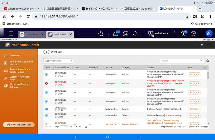This screenshot has width=215, height=140.
Task: Open All bookmarks
Action: [202, 24]
